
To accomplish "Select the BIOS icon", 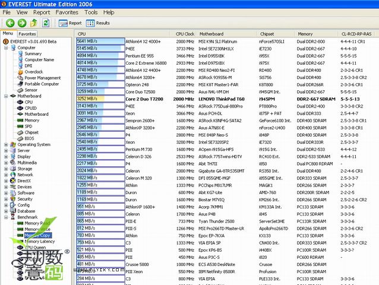I will coord(21,138).
